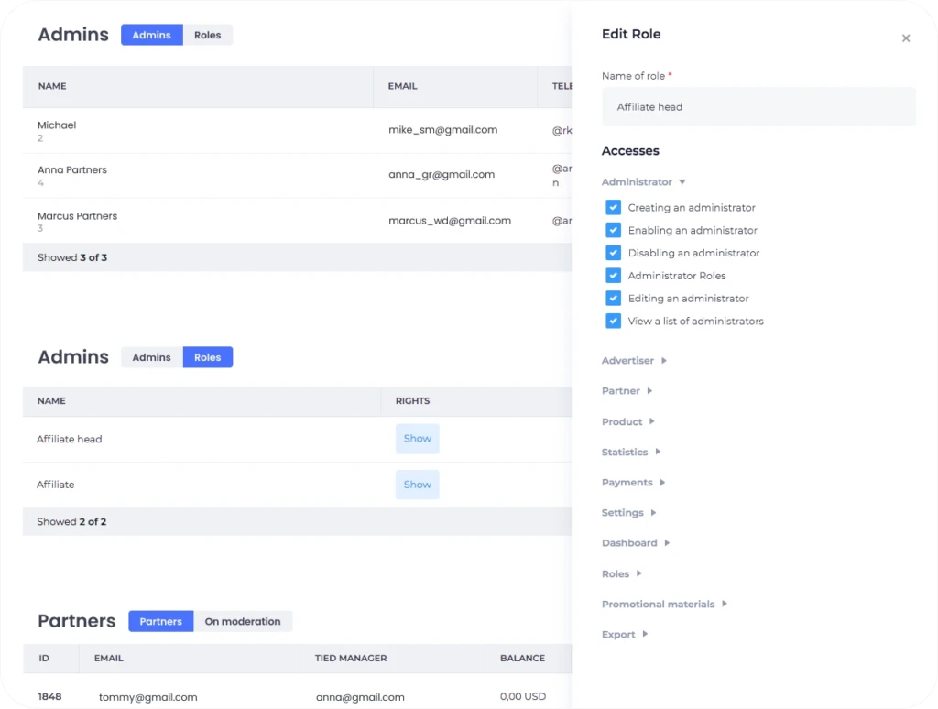Click Affiliate head role row name
The width and height of the screenshot is (938, 709).
[70, 439]
